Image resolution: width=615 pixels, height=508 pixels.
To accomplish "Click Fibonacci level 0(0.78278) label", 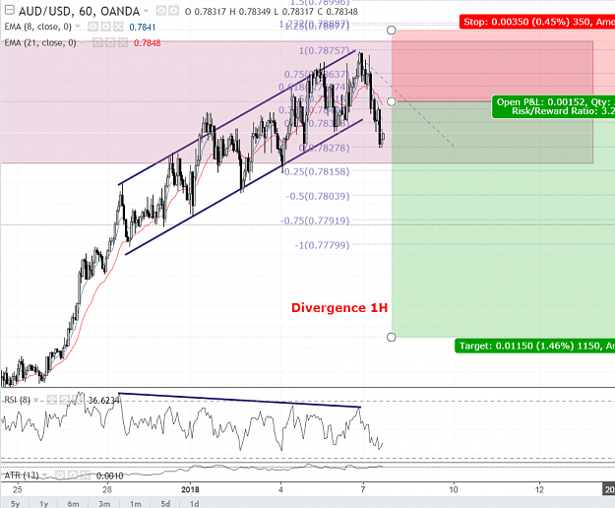I will (x=324, y=148).
